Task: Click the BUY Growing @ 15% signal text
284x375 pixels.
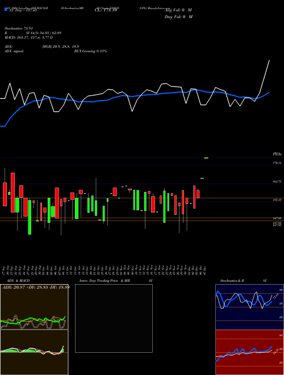Action: pos(90,51)
